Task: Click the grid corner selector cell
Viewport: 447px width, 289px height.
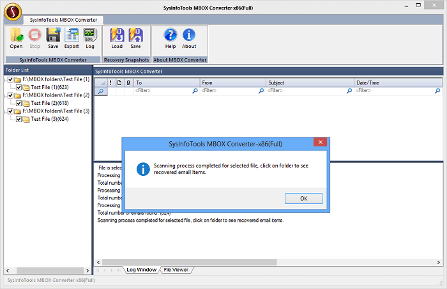Action: coord(101,83)
